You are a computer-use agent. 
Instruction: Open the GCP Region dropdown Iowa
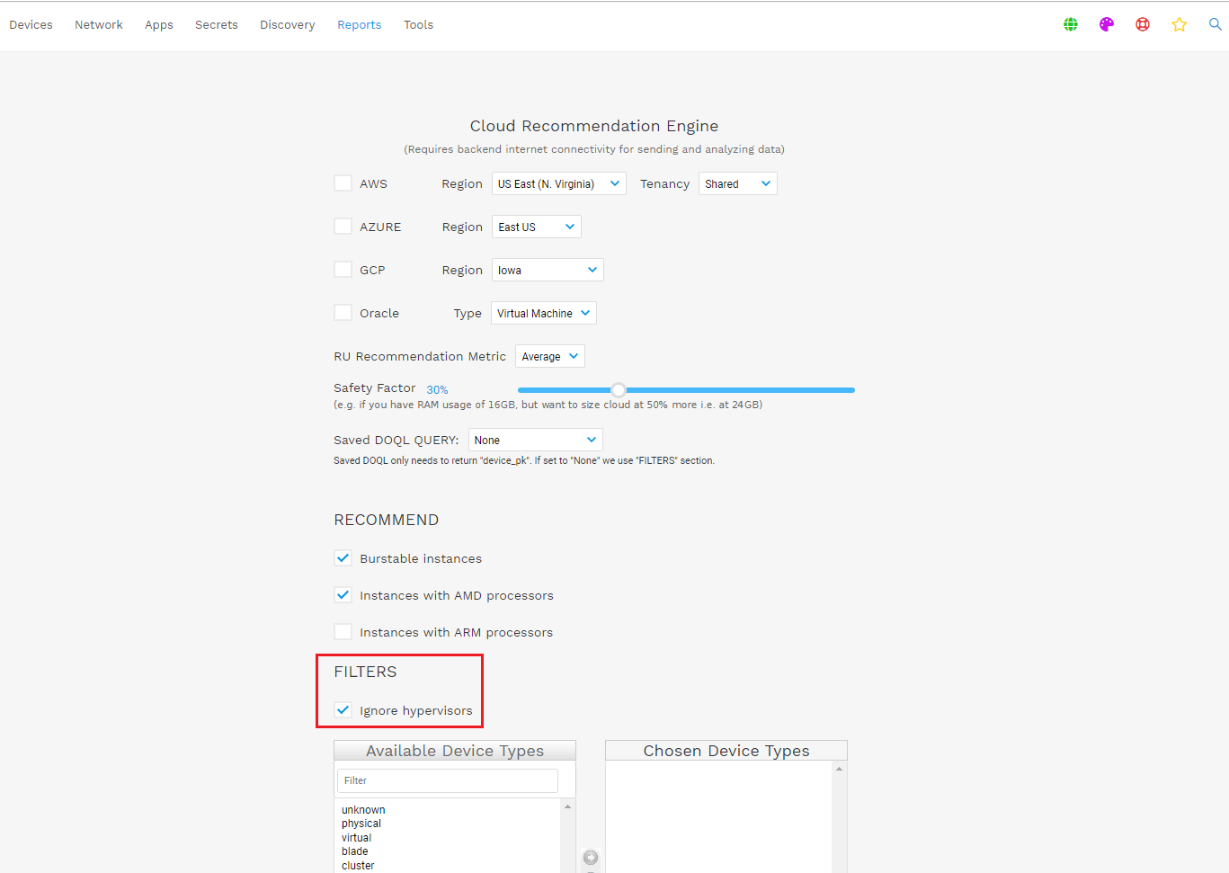(548, 270)
